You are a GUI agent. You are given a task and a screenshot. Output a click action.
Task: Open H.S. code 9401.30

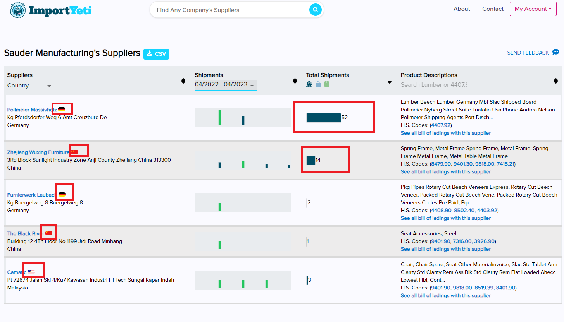[463, 164]
